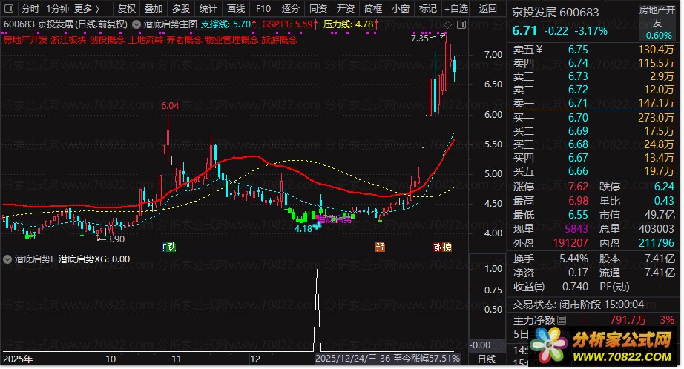Open the 复权 adjustment option
684x369 pixels.
pyautogui.click(x=127, y=8)
